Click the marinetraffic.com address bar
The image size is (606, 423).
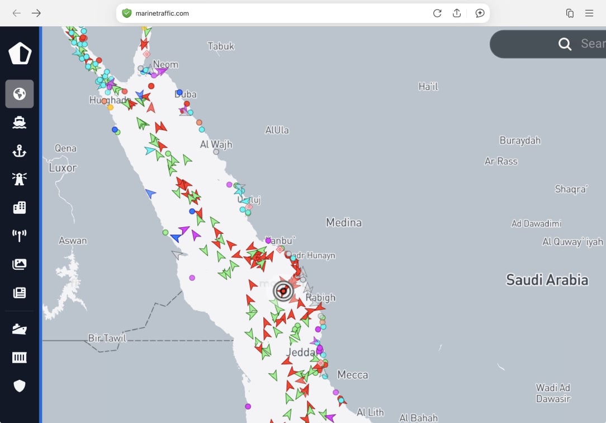(302, 13)
